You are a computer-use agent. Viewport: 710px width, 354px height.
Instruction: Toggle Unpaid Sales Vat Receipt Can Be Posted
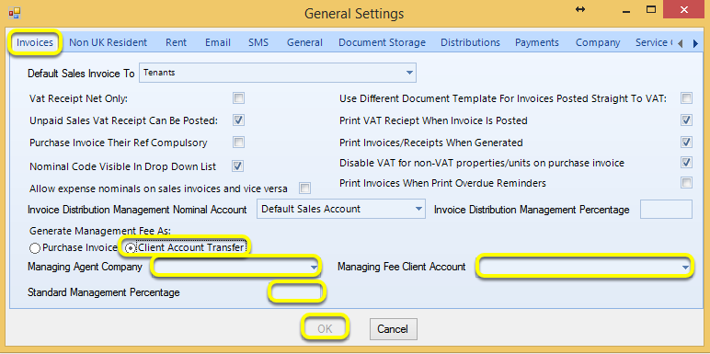pos(238,120)
